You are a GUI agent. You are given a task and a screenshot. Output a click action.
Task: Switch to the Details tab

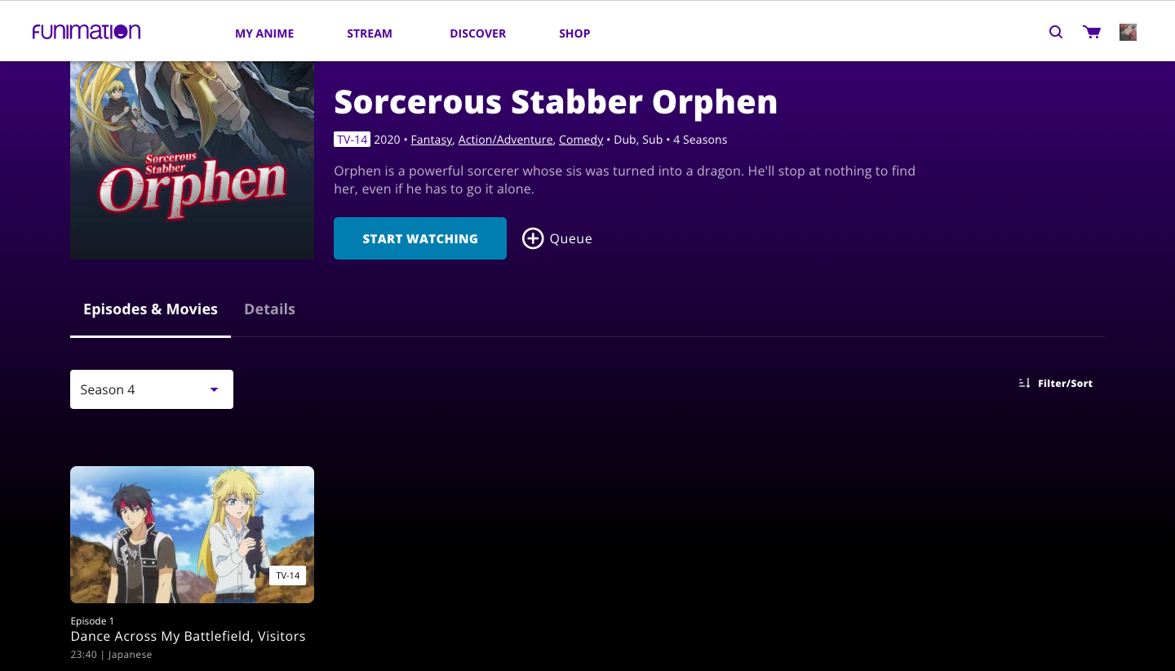coord(269,309)
